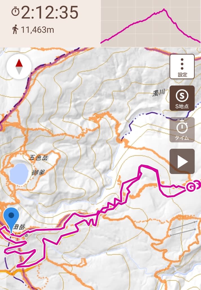
Task: Jump to the S地点 start point
Action: click(x=182, y=98)
